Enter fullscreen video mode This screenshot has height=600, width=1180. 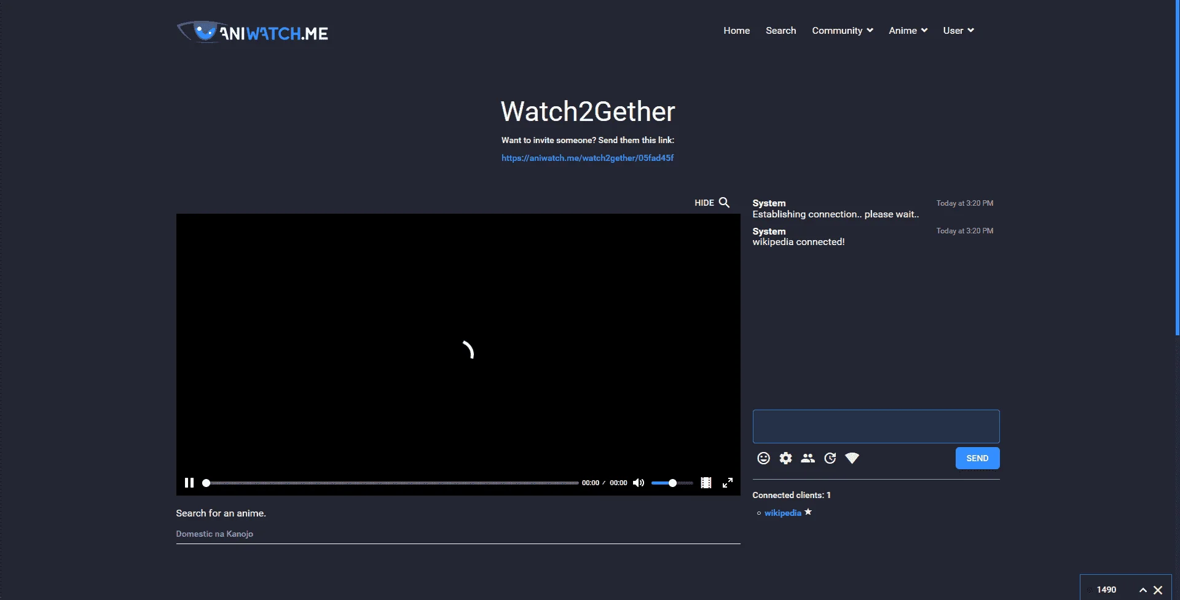[x=728, y=483]
